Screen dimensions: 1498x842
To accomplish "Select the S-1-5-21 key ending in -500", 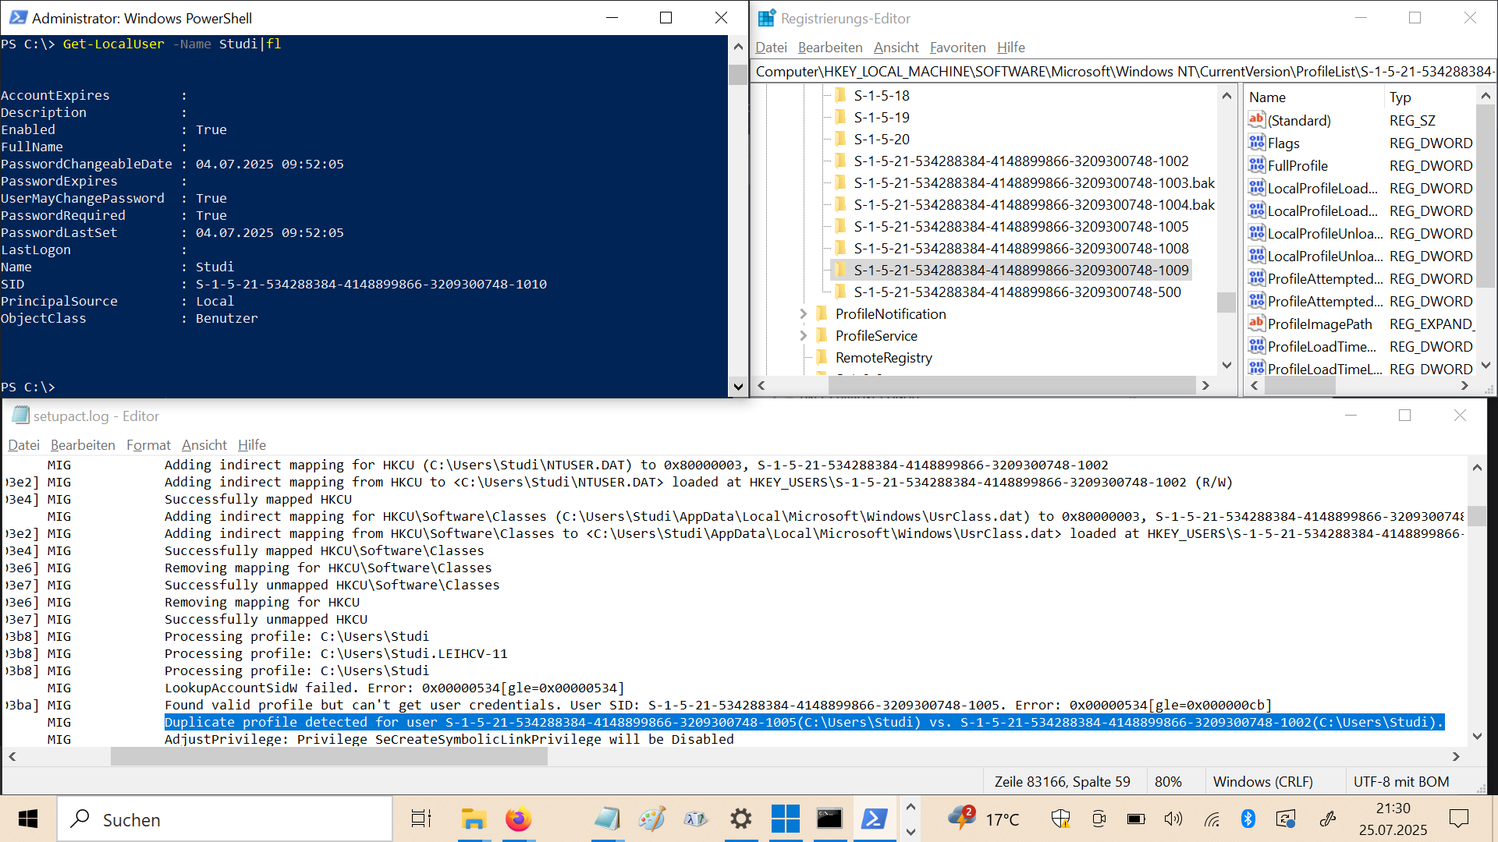I will tap(1017, 292).
